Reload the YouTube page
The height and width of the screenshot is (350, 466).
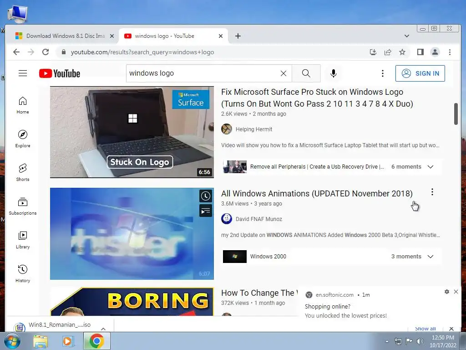pyautogui.click(x=46, y=52)
